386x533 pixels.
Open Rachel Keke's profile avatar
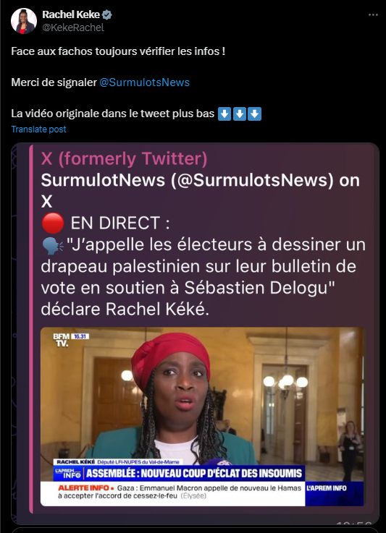pyautogui.click(x=24, y=21)
